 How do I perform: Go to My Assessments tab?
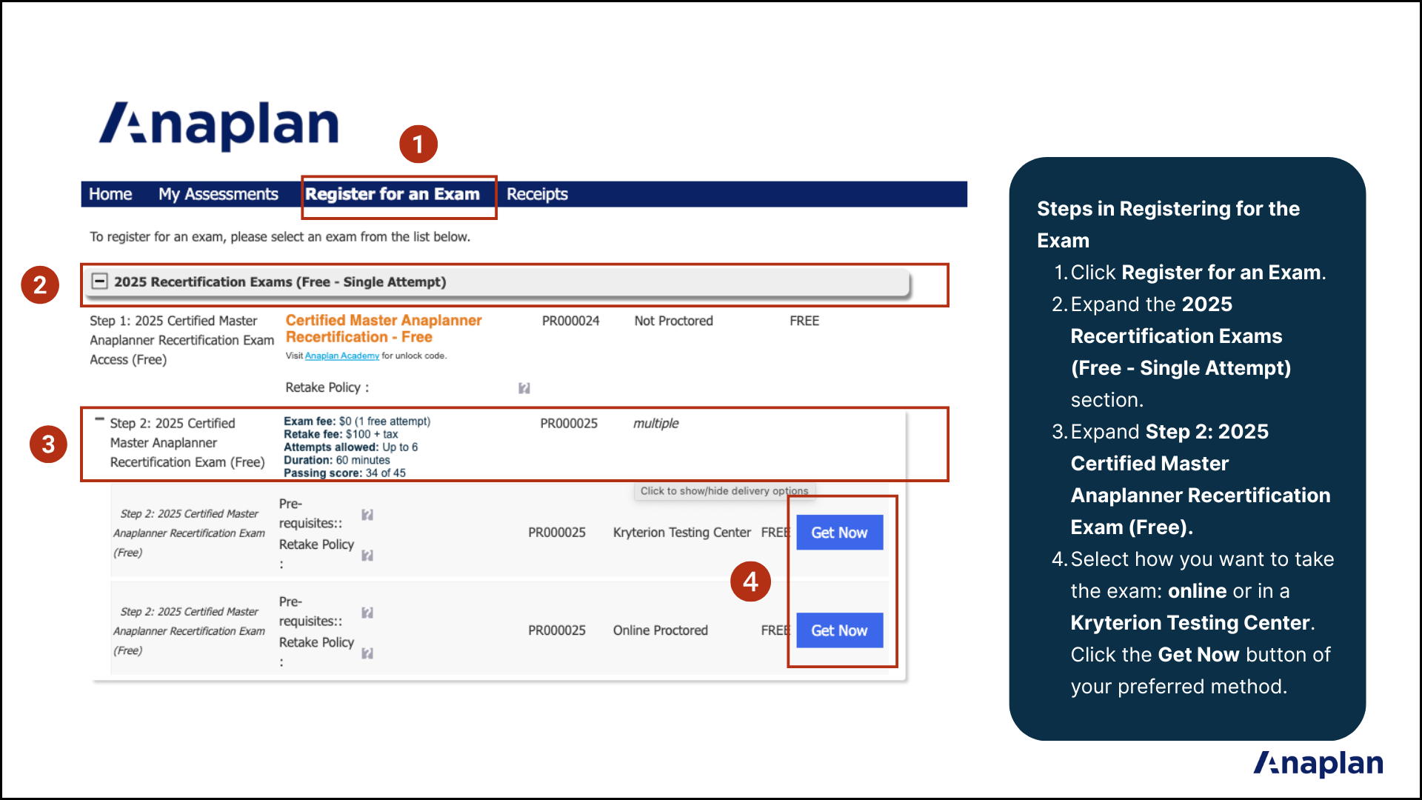tap(218, 194)
